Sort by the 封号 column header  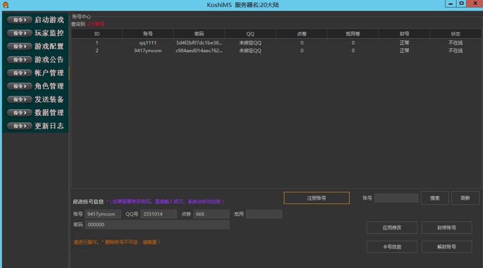[x=404, y=34]
